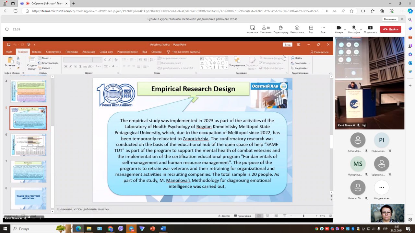Image resolution: width=415 pixels, height=233 pixels.
Task: Open the View (Вид) layout options
Action: point(311,28)
